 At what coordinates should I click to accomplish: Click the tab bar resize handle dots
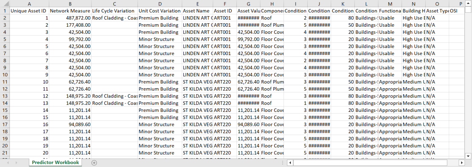tap(283, 163)
